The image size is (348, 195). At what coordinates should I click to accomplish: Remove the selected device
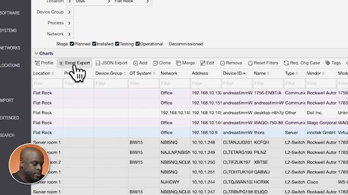pyautogui.click(x=231, y=63)
